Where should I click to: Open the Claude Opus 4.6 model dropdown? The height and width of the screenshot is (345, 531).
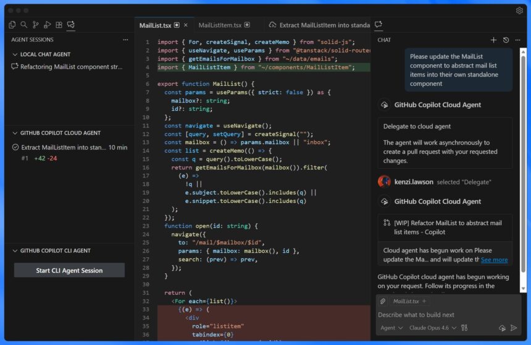[433, 328]
